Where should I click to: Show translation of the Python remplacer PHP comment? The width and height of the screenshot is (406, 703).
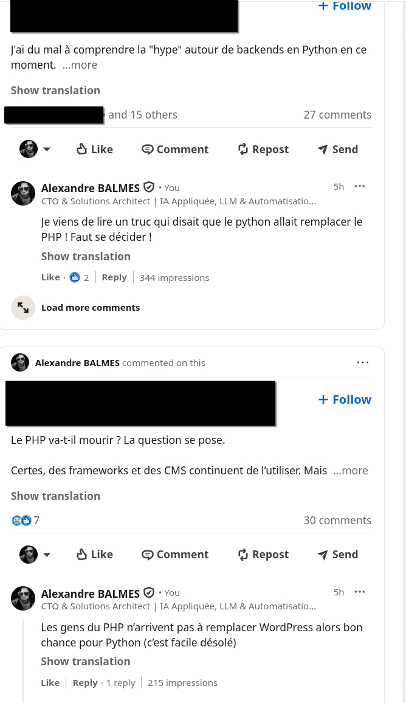click(86, 257)
